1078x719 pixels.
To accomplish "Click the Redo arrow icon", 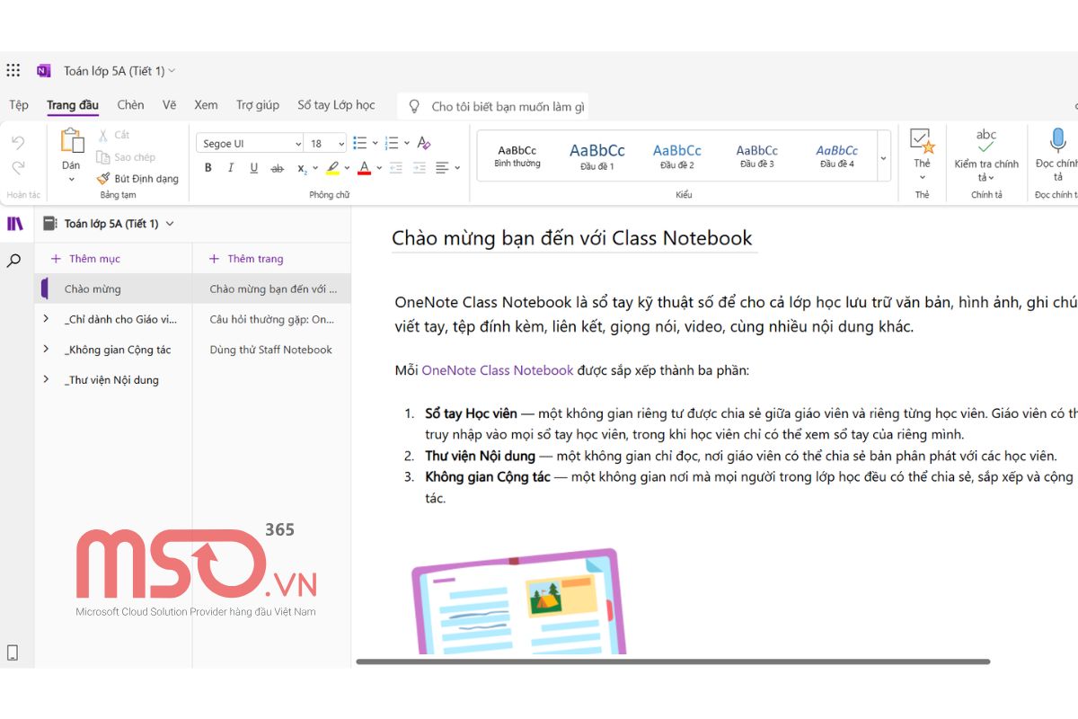I will [18, 167].
